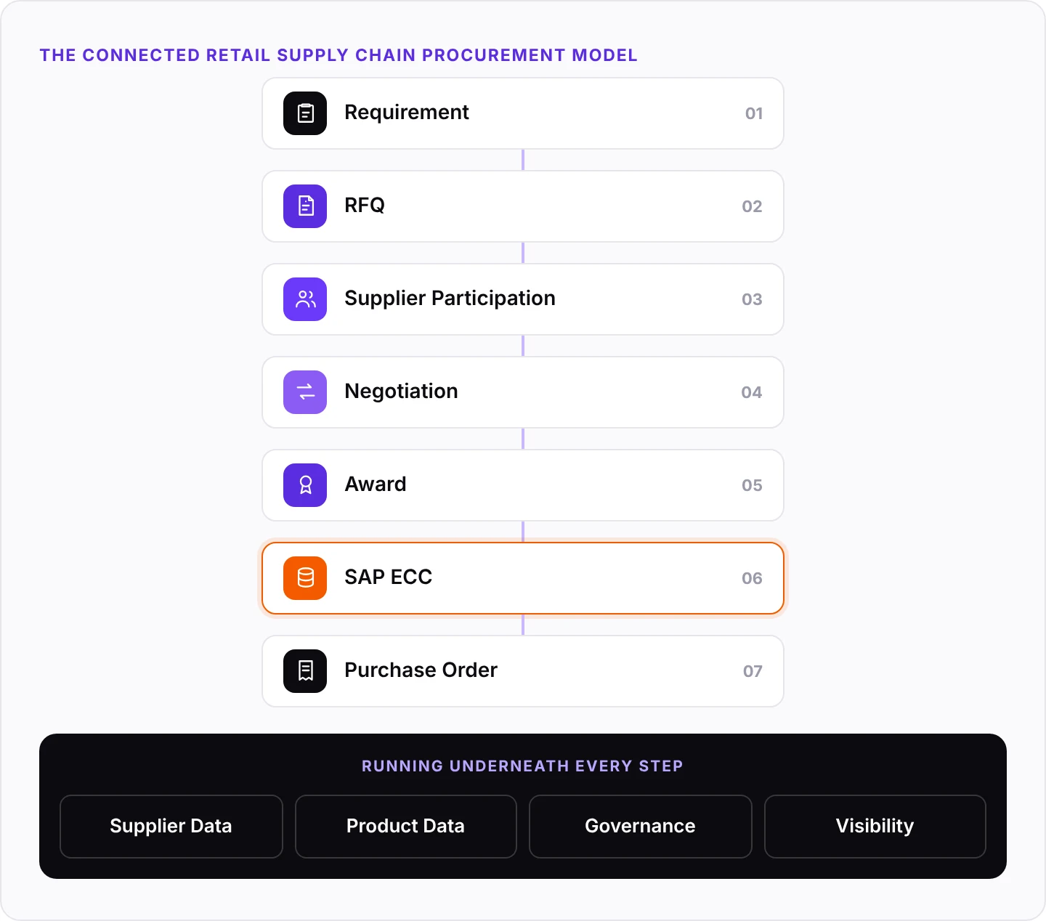Click the Supplier Participation label
This screenshot has width=1046, height=921.
point(450,299)
